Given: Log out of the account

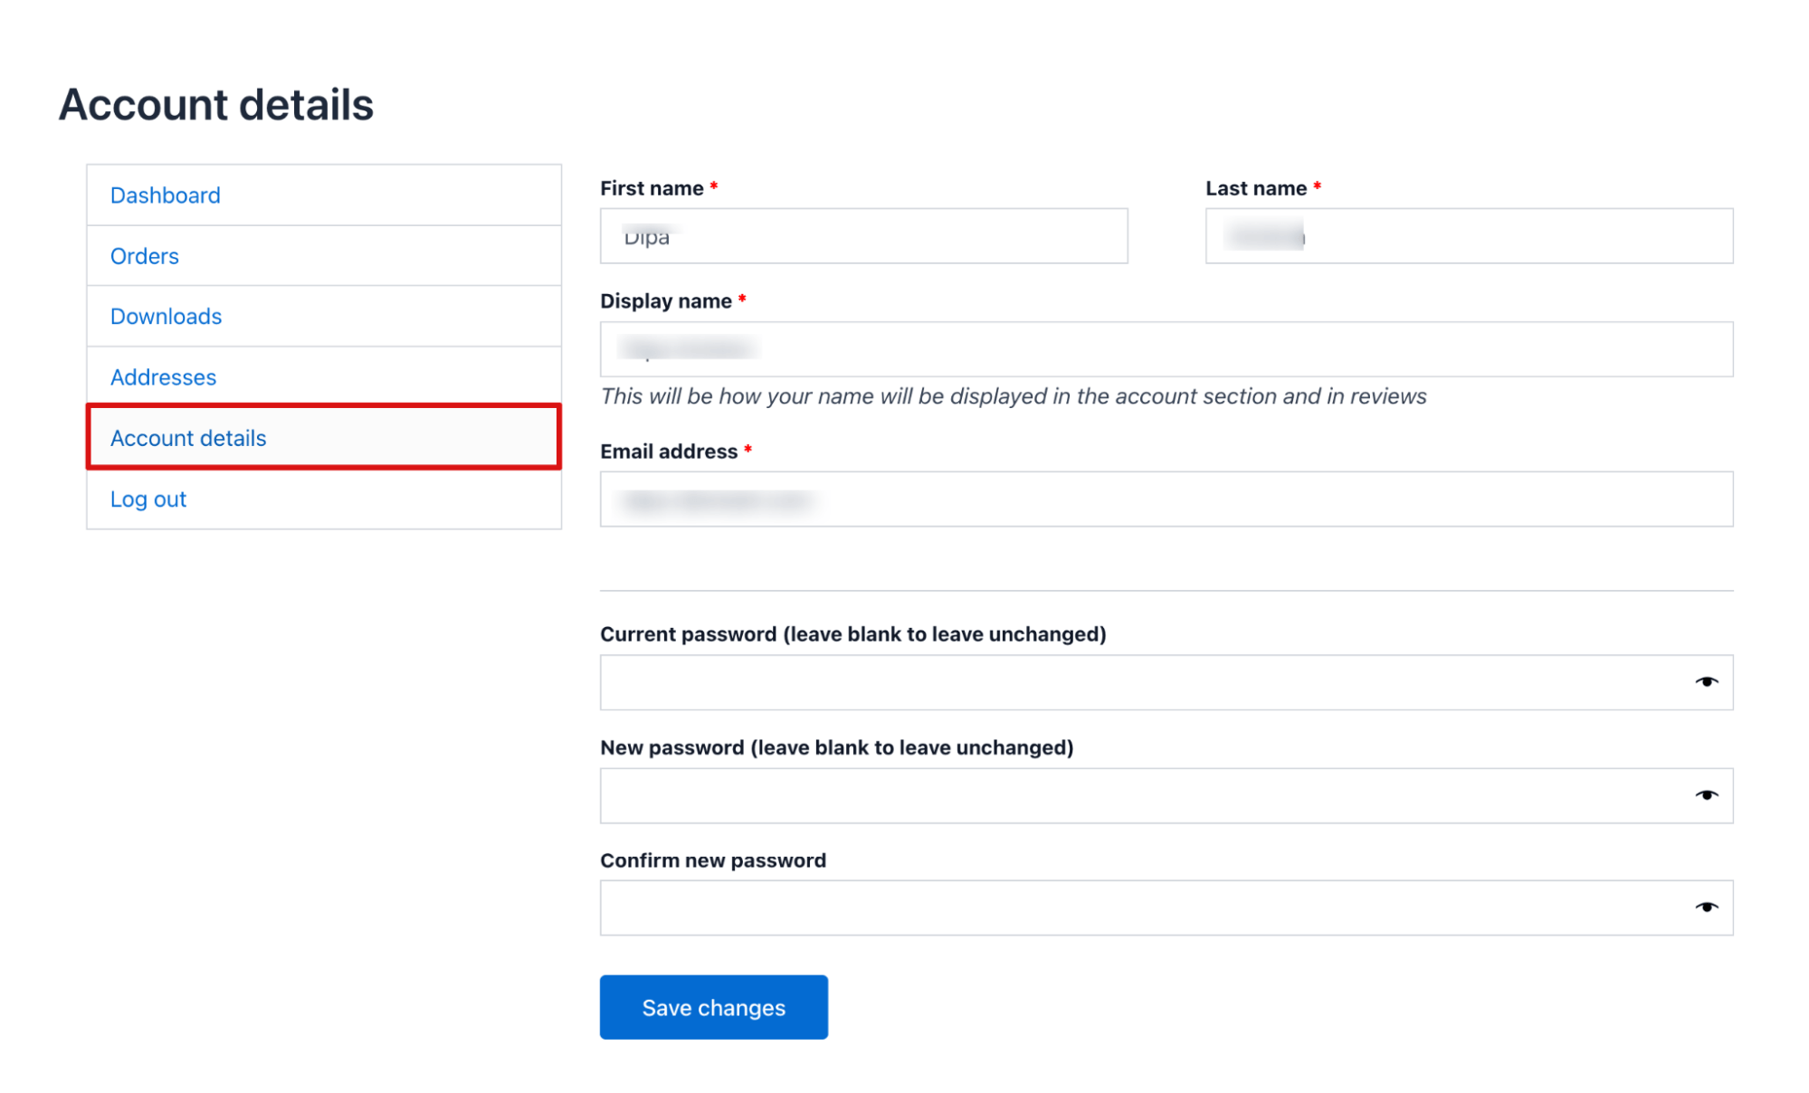Looking at the screenshot, I should 148,499.
